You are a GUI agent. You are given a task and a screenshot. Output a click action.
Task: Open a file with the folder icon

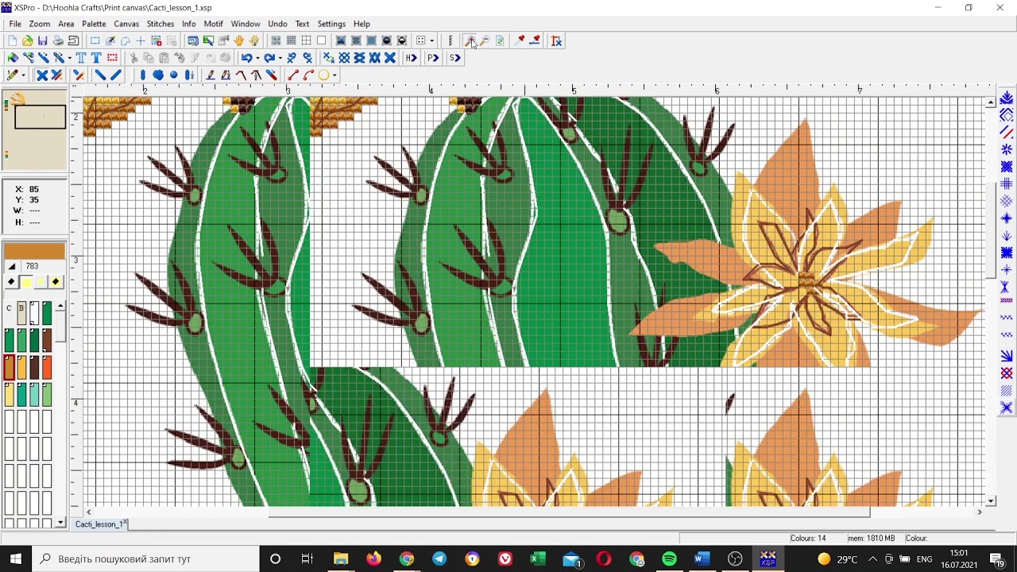pyautogui.click(x=28, y=41)
